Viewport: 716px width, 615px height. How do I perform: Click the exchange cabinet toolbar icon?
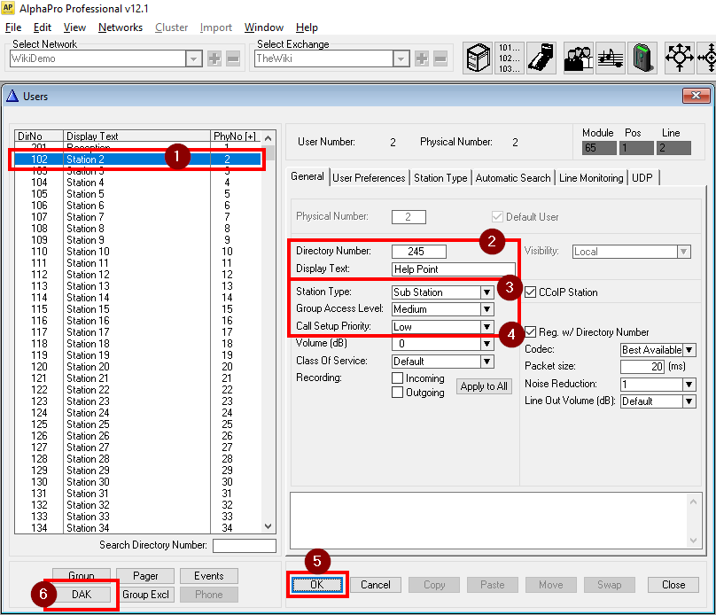479,58
